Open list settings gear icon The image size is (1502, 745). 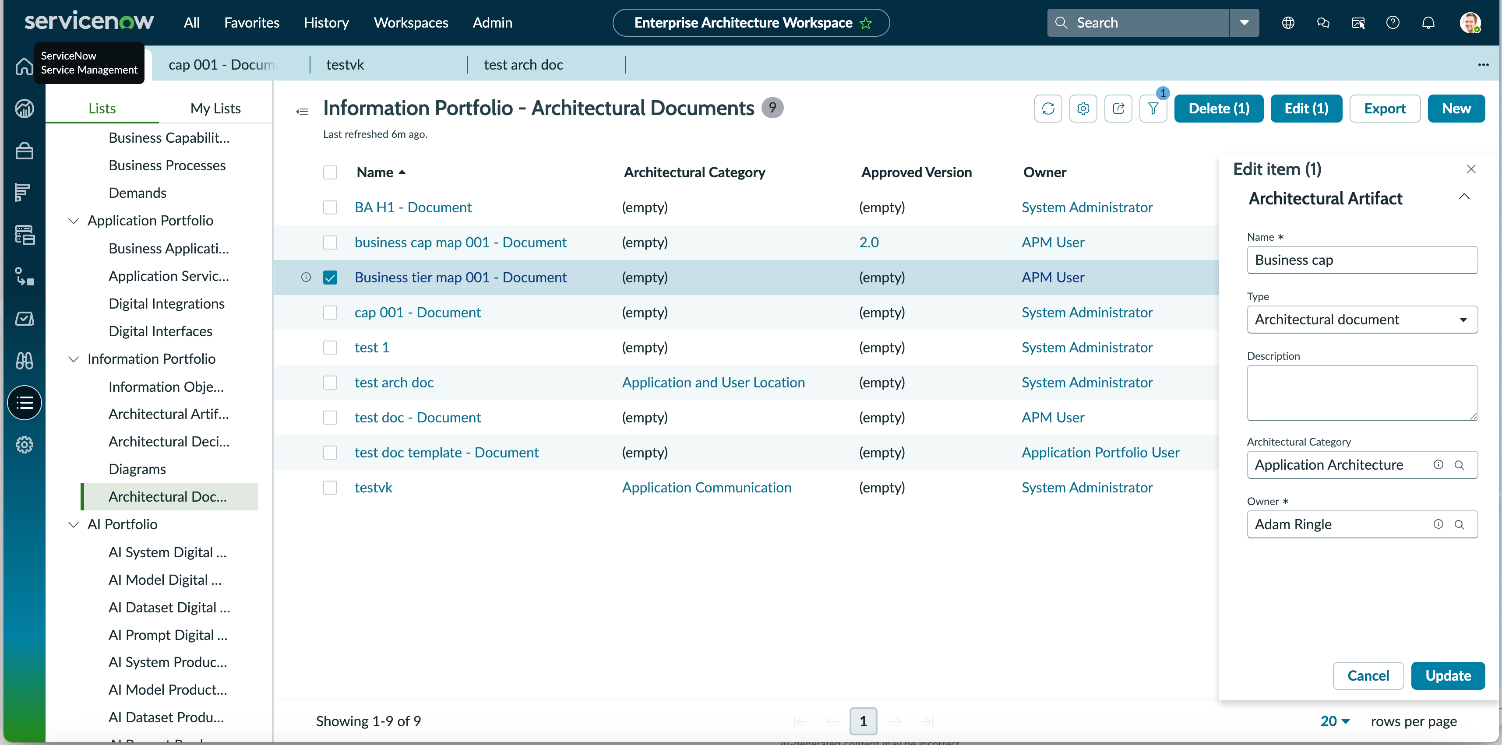pyautogui.click(x=1083, y=109)
